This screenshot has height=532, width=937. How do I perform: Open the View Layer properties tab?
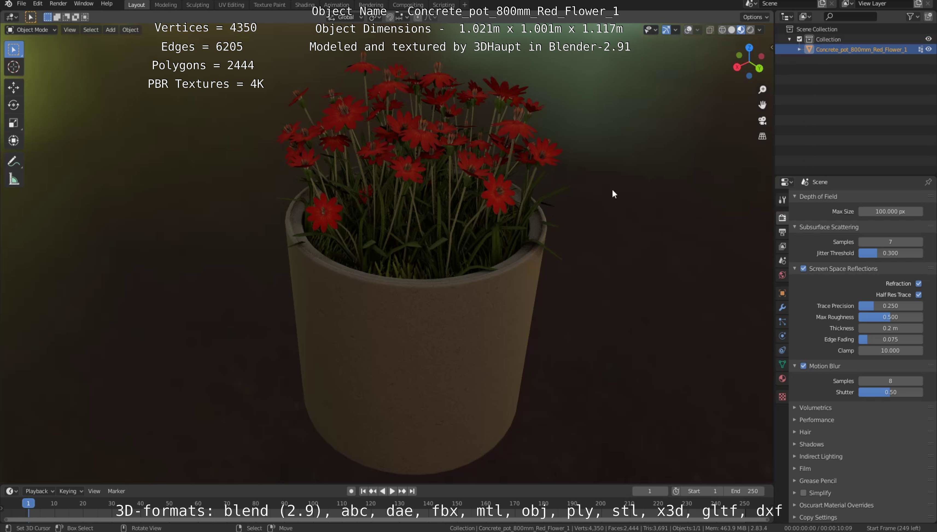782,246
